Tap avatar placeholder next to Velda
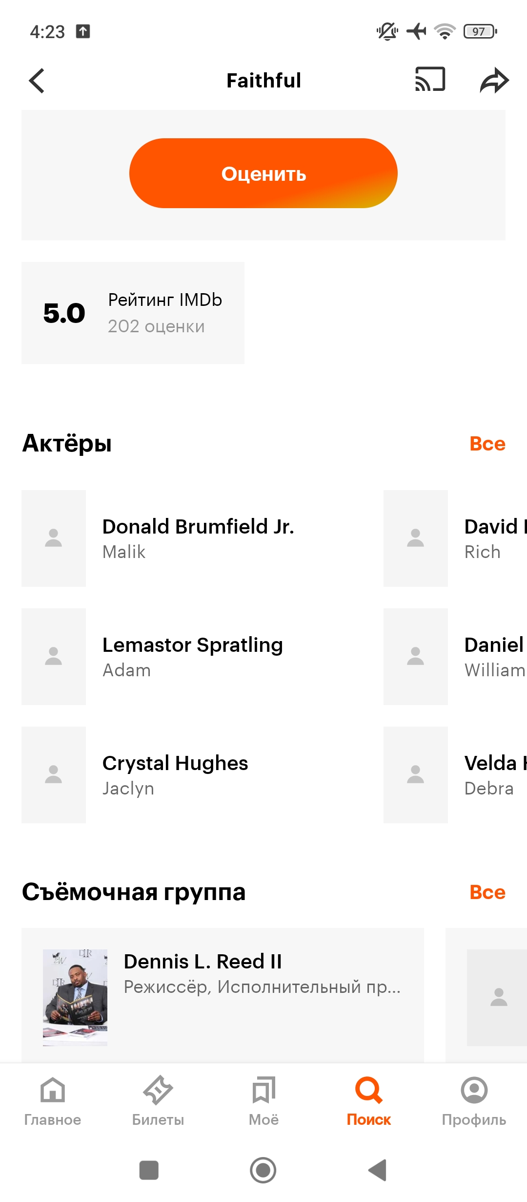Viewport: 527px width, 1202px height. (416, 774)
